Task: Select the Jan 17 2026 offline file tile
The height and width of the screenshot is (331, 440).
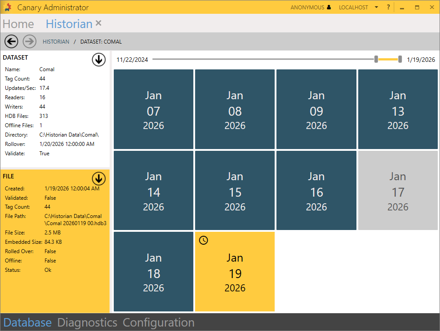Action: tap(398, 190)
